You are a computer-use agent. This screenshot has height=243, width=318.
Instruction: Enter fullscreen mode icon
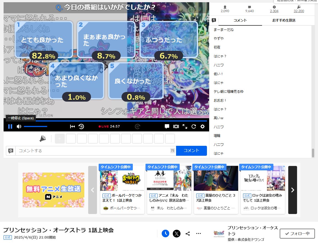pos(185,126)
